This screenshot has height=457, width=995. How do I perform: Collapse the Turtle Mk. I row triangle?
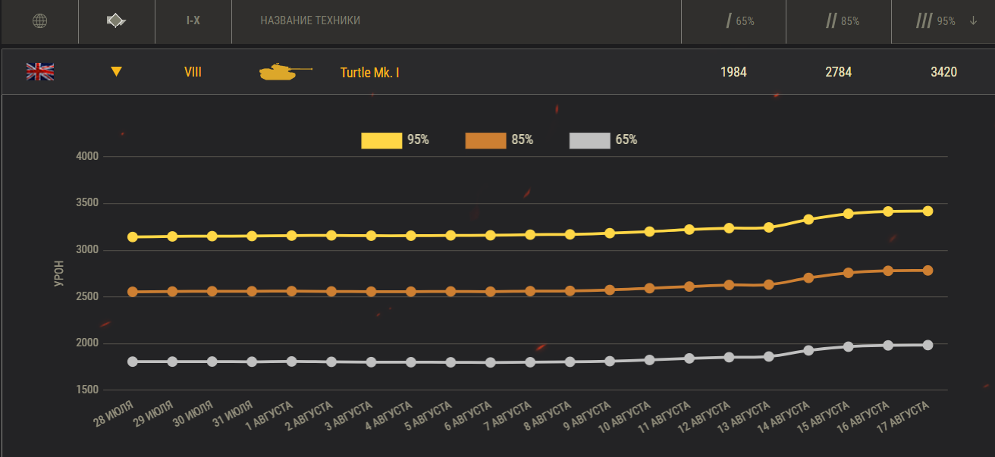[116, 72]
